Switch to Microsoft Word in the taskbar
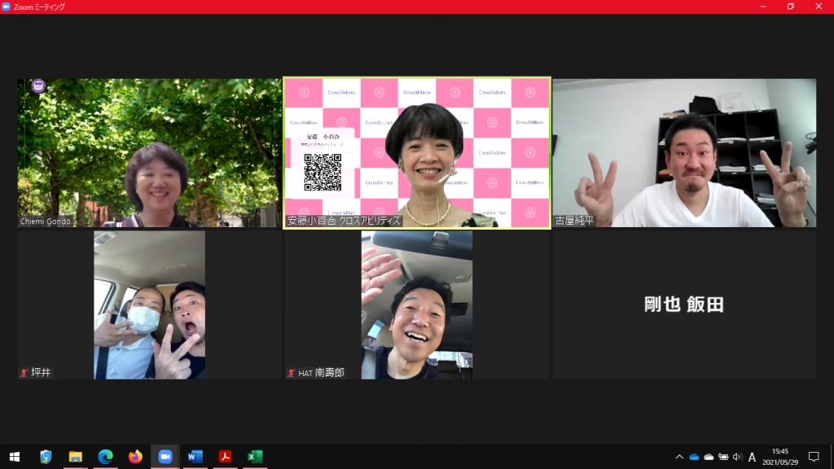The width and height of the screenshot is (834, 469). click(195, 457)
